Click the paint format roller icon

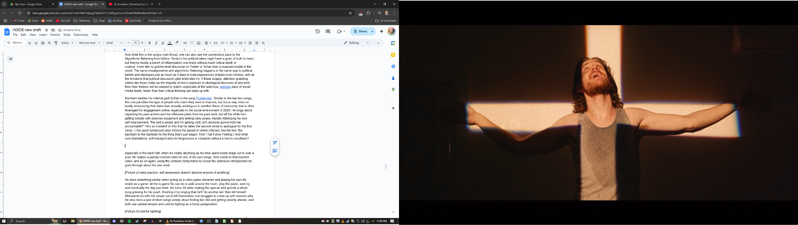pos(56,43)
